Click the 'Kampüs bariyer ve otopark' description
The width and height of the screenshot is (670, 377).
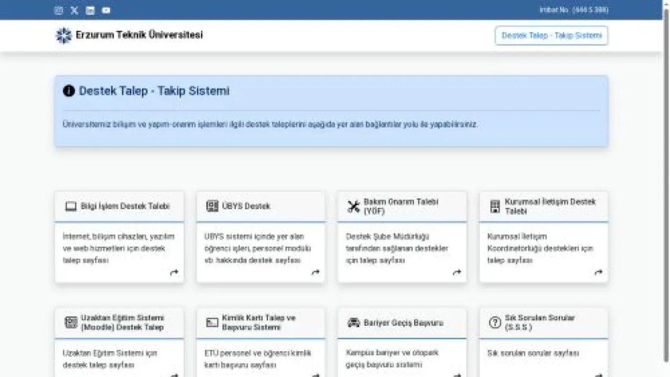click(393, 359)
